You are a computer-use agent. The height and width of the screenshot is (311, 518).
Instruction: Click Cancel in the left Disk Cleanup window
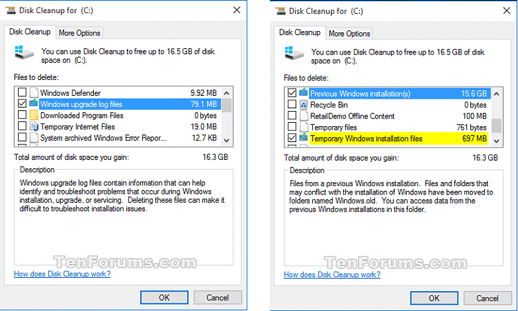pos(218,297)
